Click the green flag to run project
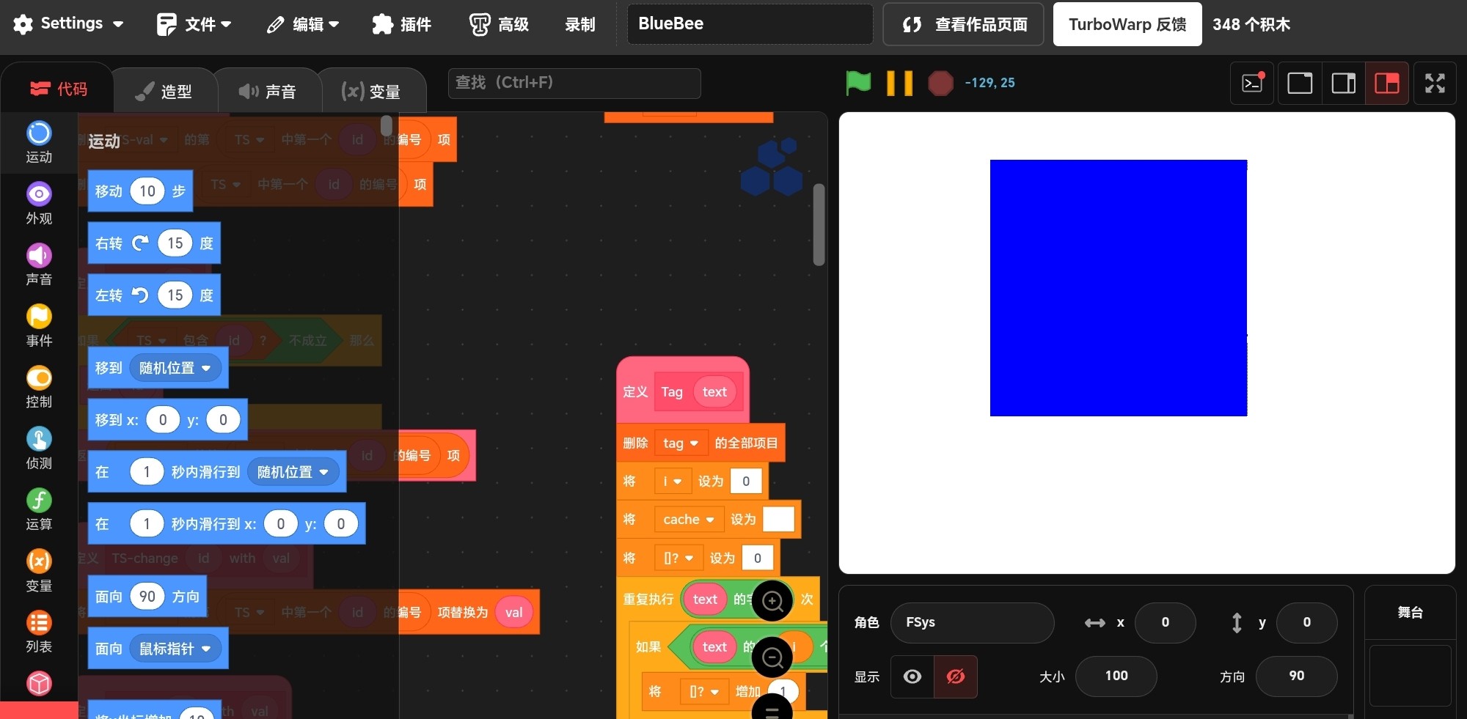The height and width of the screenshot is (719, 1467). tap(858, 83)
